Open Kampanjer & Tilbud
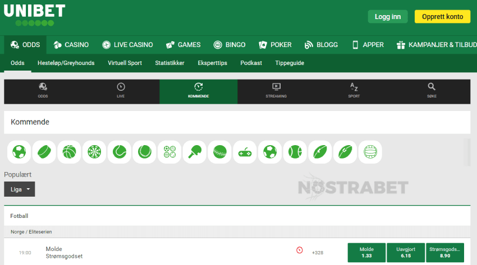 point(437,45)
